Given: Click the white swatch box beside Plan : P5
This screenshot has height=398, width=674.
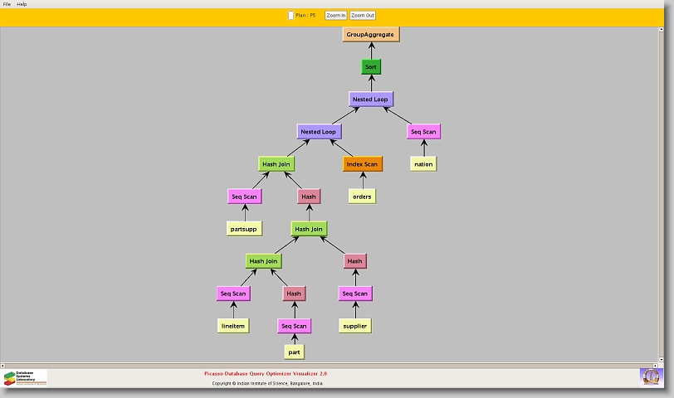Looking at the screenshot, I should click(291, 15).
